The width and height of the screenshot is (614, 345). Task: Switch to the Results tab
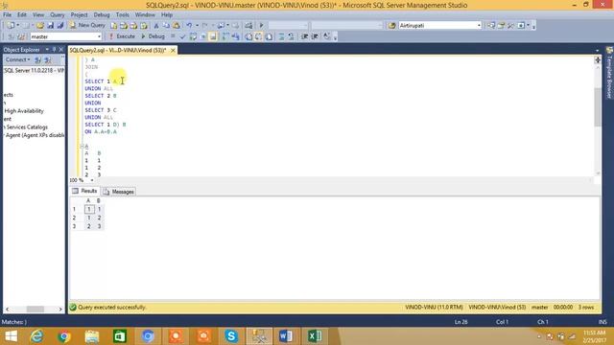coord(84,191)
